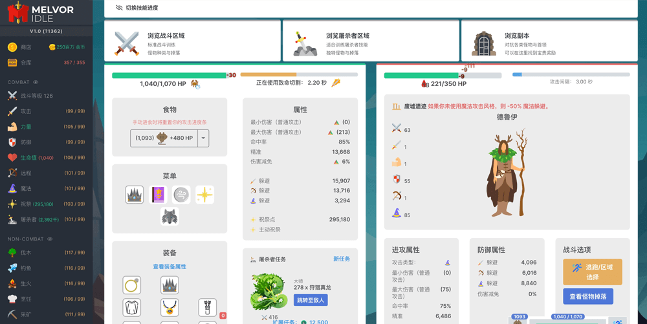Select the shirt cape equipment slot

click(131, 308)
